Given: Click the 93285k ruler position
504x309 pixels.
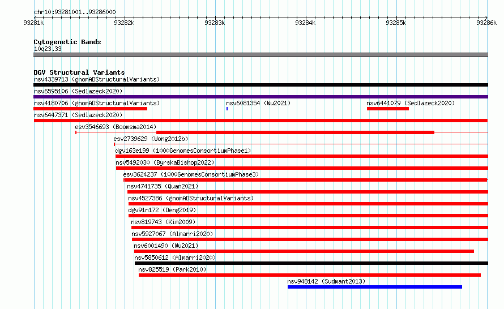Looking at the screenshot, I should coord(396,23).
